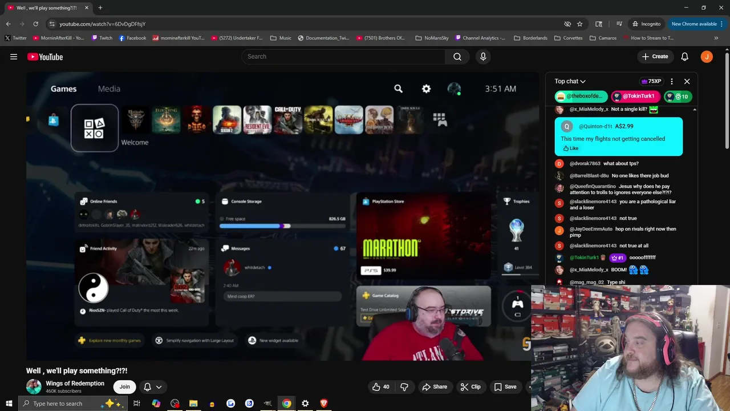Image resolution: width=730 pixels, height=411 pixels.
Task: Like Quinton's A$2.99 Super Chat message
Action: click(571, 148)
